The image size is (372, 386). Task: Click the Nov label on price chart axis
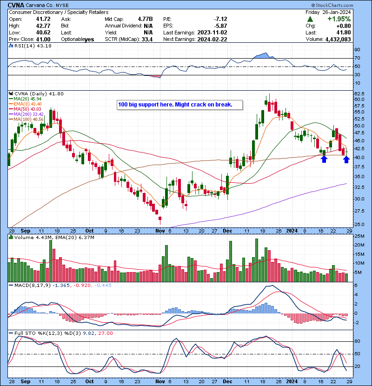coord(160,231)
